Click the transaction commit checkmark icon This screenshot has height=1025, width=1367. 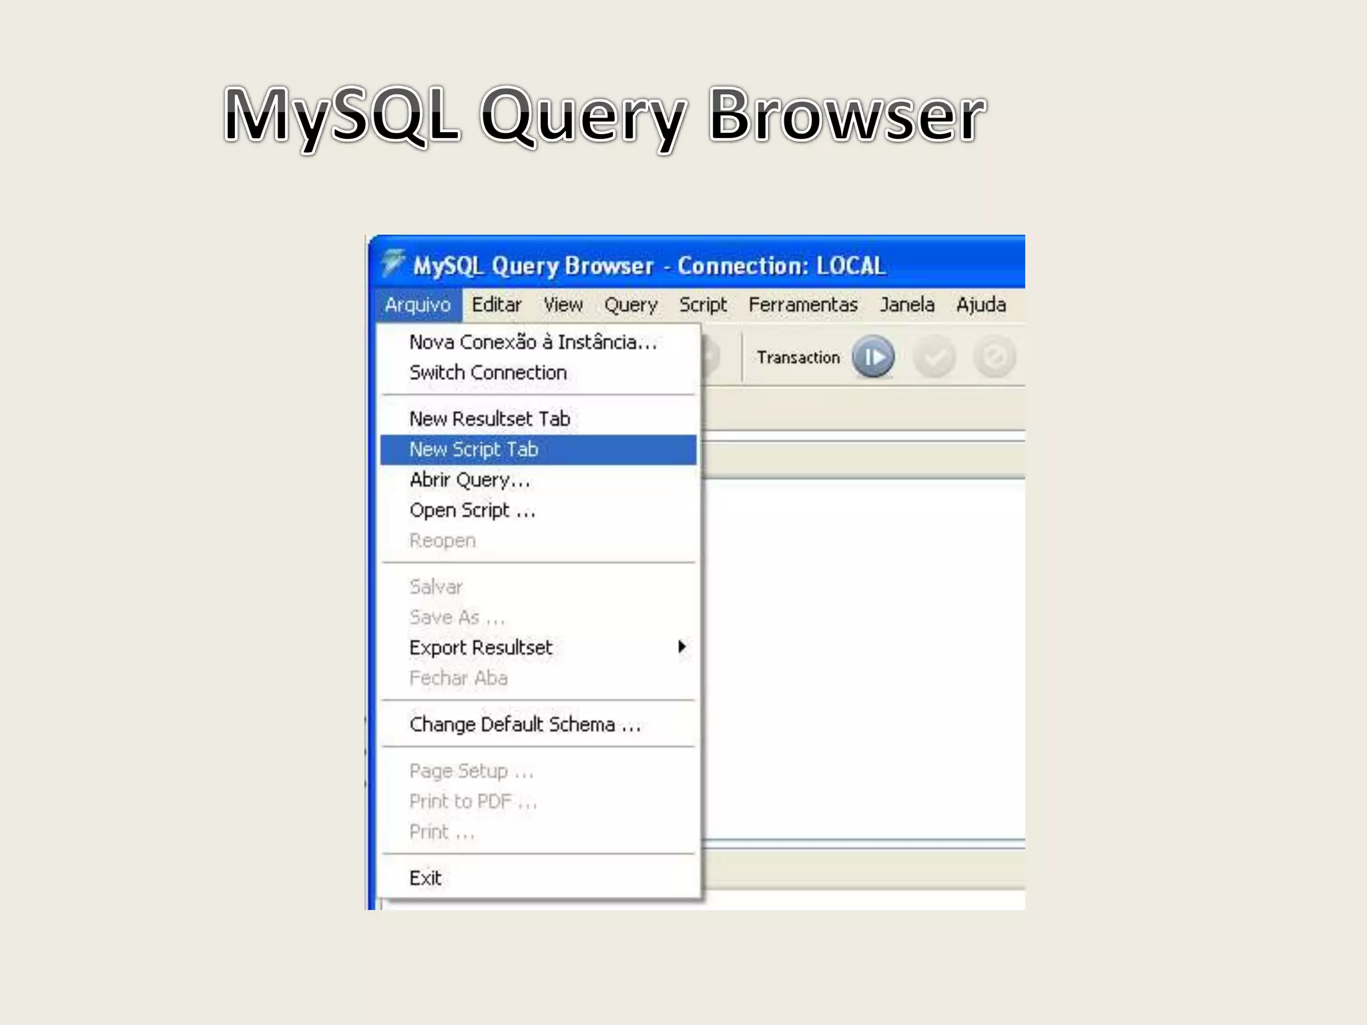pyautogui.click(x=934, y=358)
